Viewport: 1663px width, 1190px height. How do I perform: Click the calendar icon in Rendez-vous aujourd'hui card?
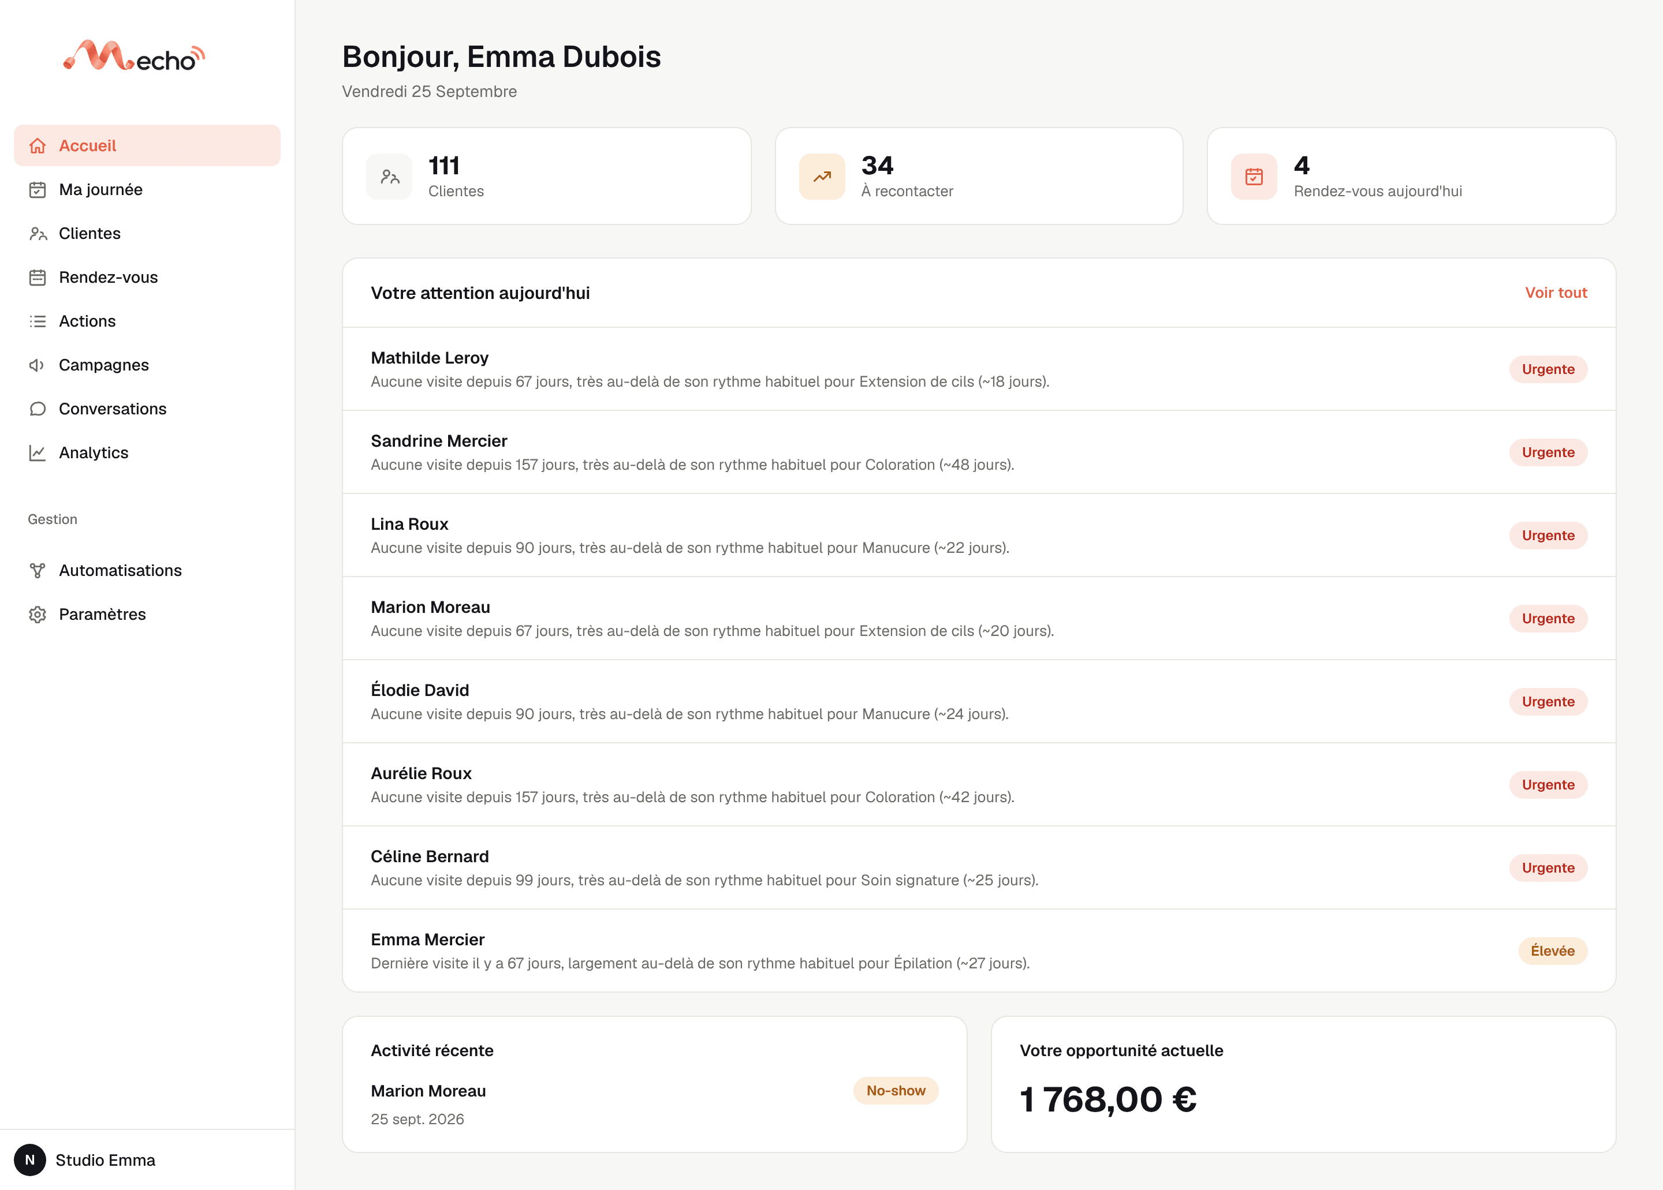coord(1254,177)
